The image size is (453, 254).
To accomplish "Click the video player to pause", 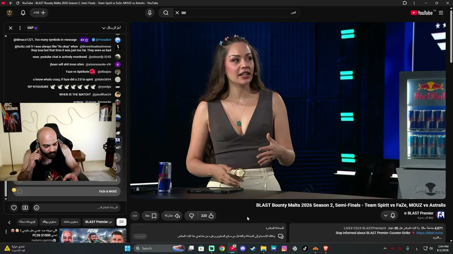I will 288,110.
